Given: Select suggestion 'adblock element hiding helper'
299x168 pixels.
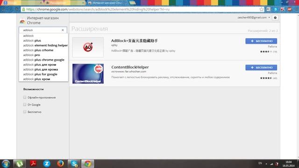Looking at the screenshot, I should 43,45.
